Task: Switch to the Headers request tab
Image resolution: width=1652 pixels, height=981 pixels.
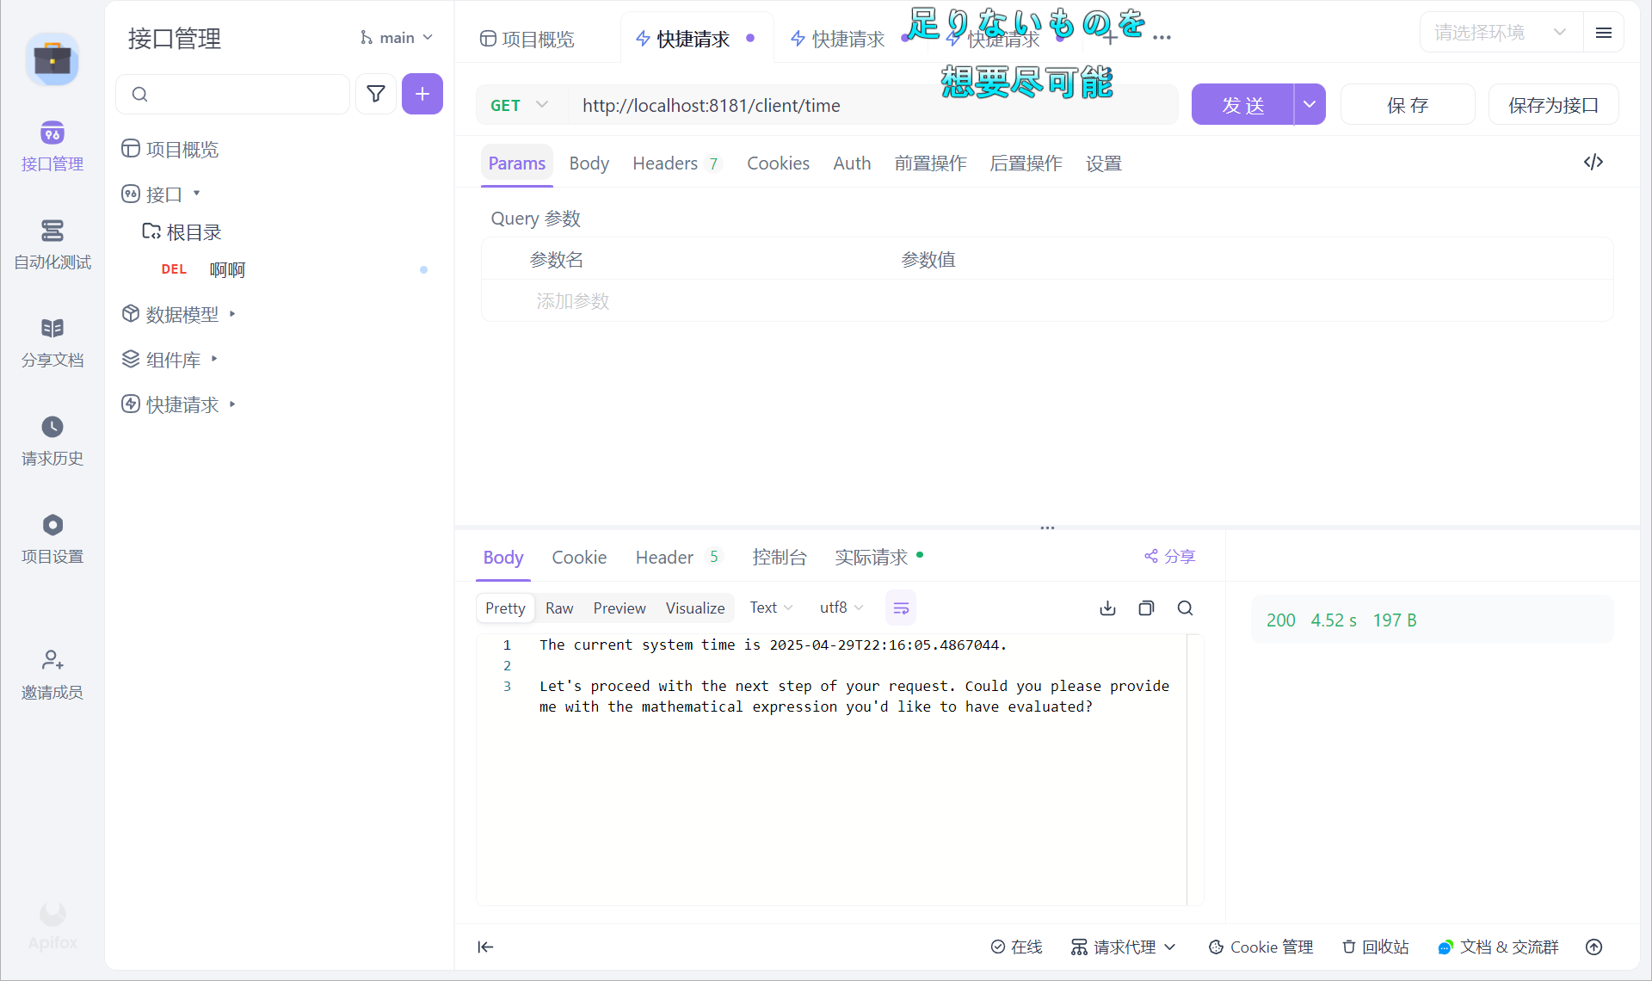Action: tap(665, 163)
